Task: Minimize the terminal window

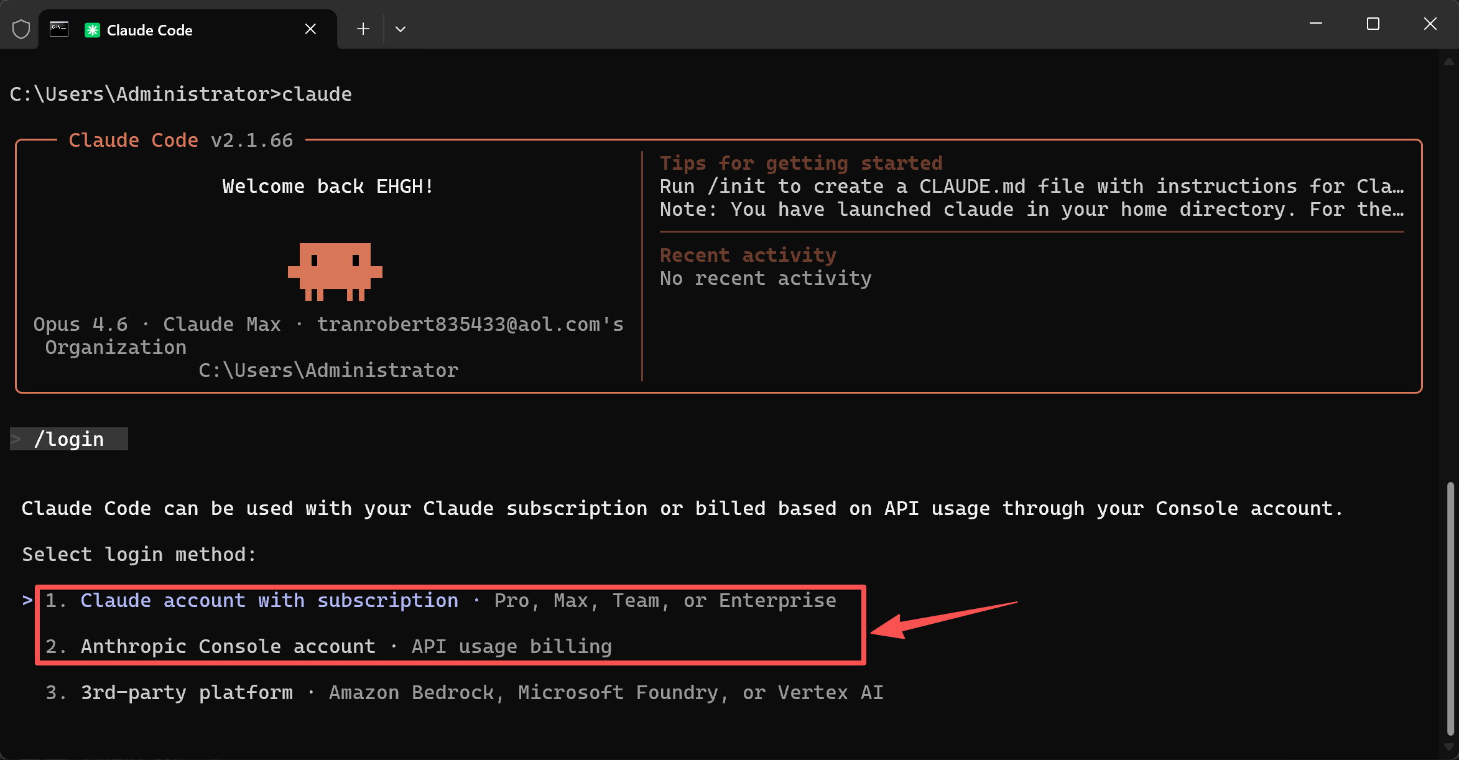Action: tap(1316, 24)
